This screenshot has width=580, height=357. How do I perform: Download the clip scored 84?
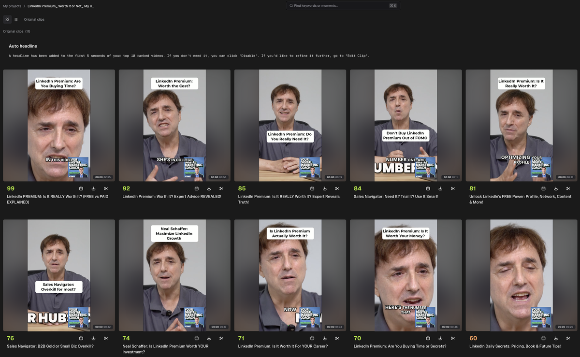[x=440, y=188]
